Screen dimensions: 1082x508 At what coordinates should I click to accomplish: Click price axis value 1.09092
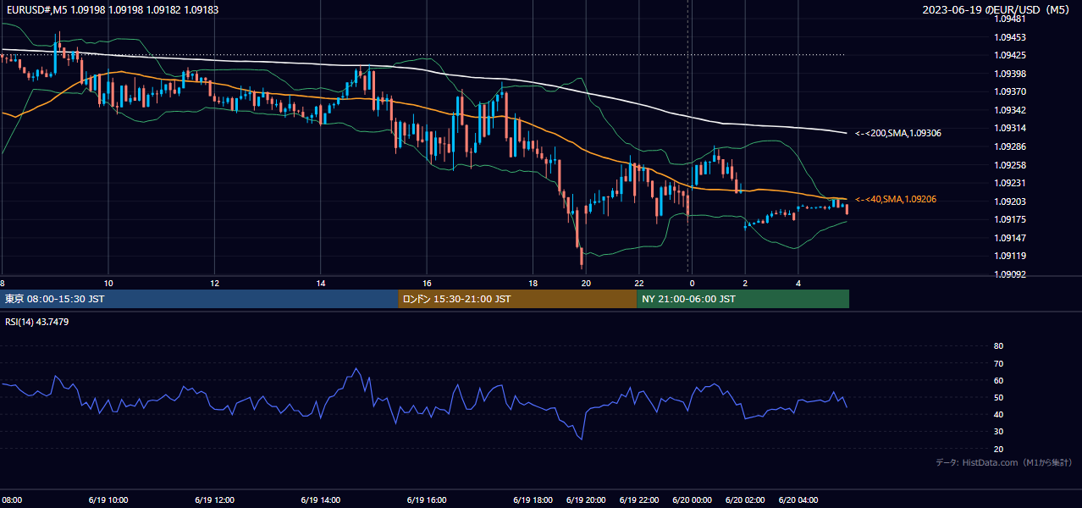pos(1010,274)
